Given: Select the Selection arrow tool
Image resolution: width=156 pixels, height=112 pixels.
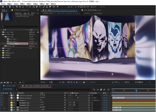Looking at the screenshot, I should coord(7,7).
